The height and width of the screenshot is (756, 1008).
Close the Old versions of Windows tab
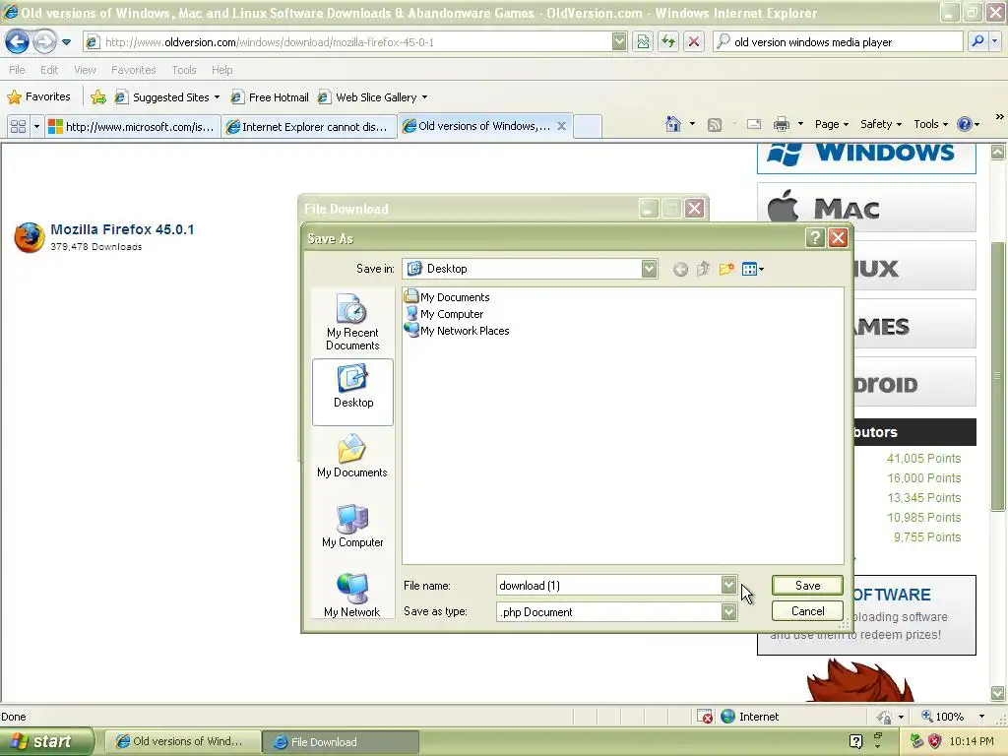point(561,126)
